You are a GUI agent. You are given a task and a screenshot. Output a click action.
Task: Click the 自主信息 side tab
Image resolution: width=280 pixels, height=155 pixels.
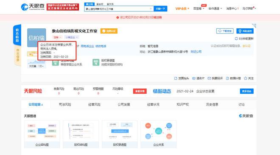(x=17, y=55)
